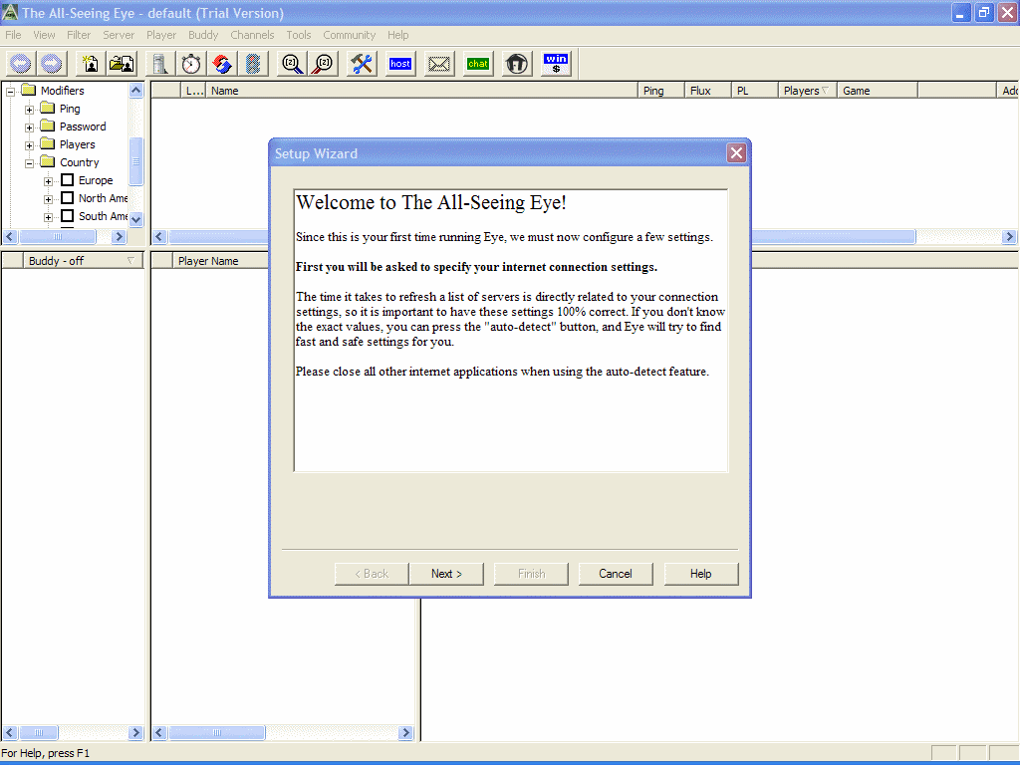The image size is (1020, 765).
Task: Sort servers by the Ping column
Action: coord(661,91)
